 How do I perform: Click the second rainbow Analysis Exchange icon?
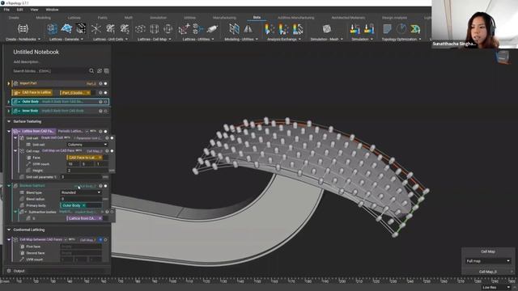tap(283, 29)
